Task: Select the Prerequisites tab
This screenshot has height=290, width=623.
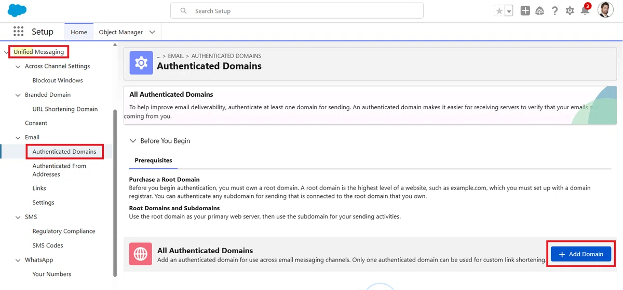Action: 153,161
